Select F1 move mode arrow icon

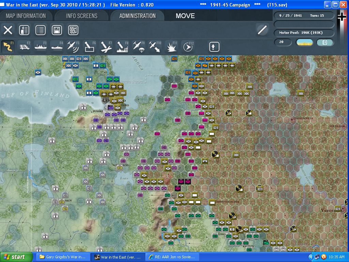8,47
